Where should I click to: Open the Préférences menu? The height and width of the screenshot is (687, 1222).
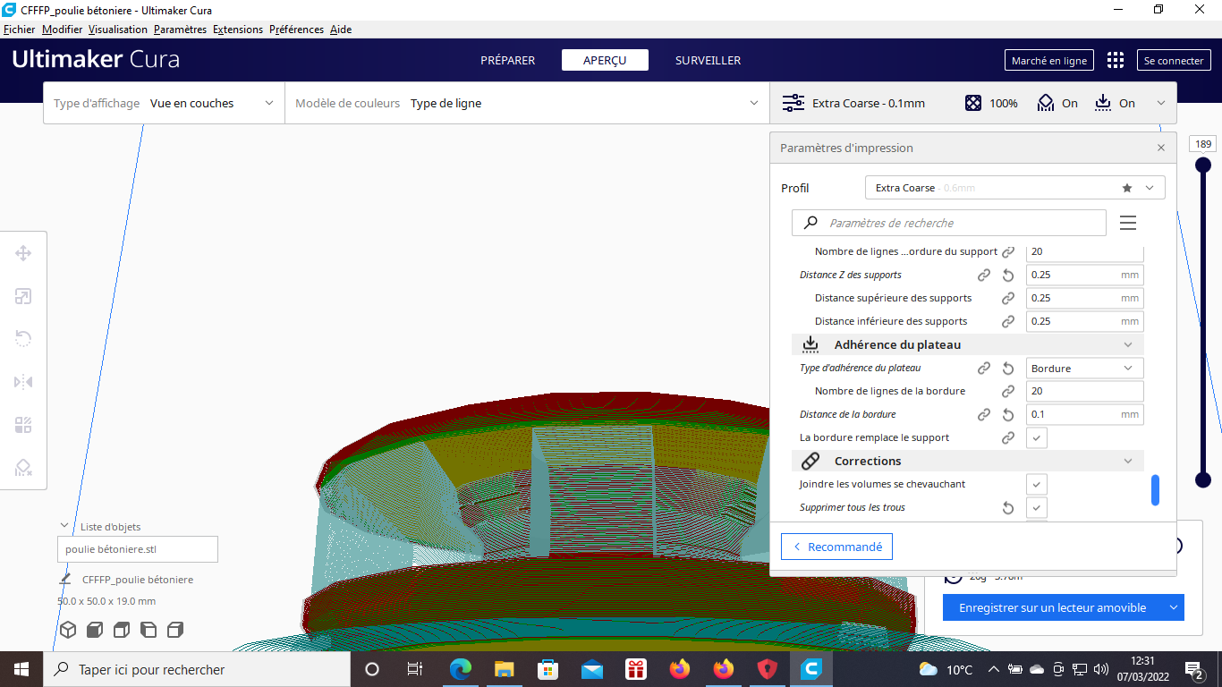[x=296, y=30]
